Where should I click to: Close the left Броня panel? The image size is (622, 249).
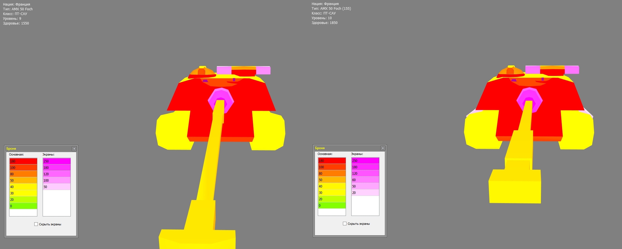click(74, 149)
